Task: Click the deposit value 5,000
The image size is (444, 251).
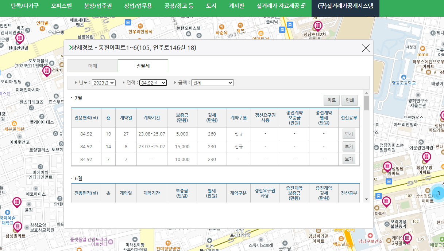Action: pos(182,134)
